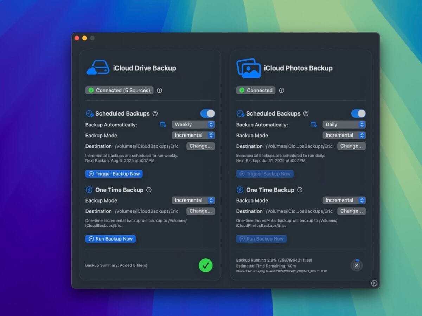The width and height of the screenshot is (422, 316).
Task: Open the Weekly backup frequency dropdown
Action: click(x=193, y=124)
